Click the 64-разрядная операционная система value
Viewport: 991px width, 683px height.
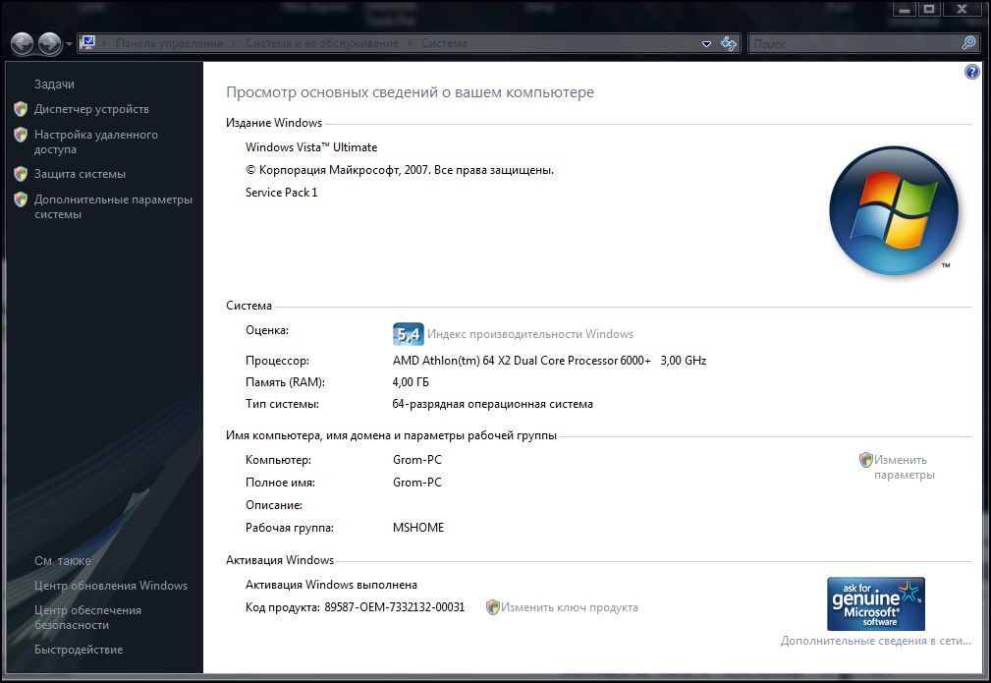(x=492, y=404)
